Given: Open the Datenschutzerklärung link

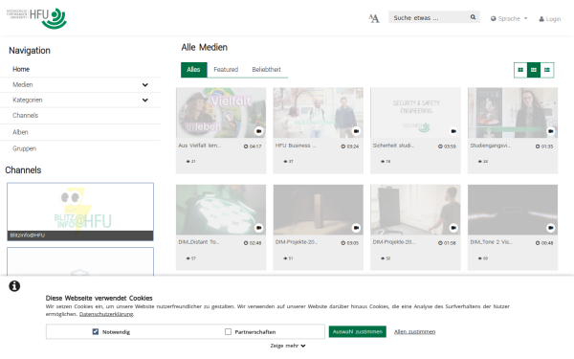Looking at the screenshot, I should (x=106, y=314).
